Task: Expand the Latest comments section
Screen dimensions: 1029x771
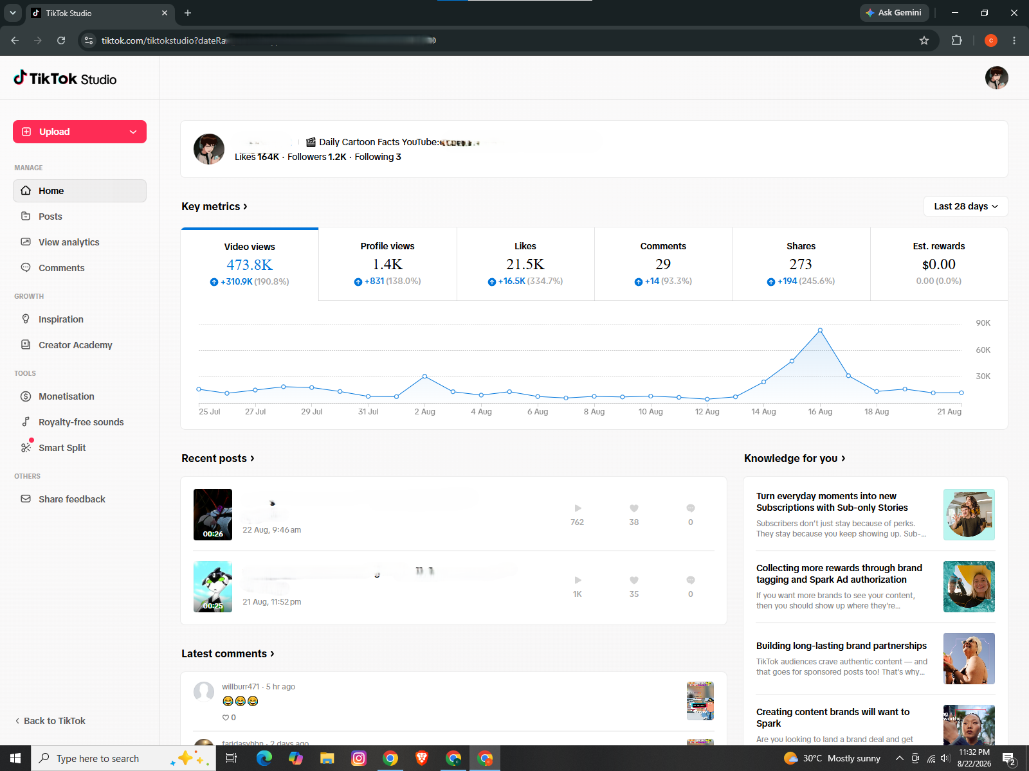Action: (228, 653)
